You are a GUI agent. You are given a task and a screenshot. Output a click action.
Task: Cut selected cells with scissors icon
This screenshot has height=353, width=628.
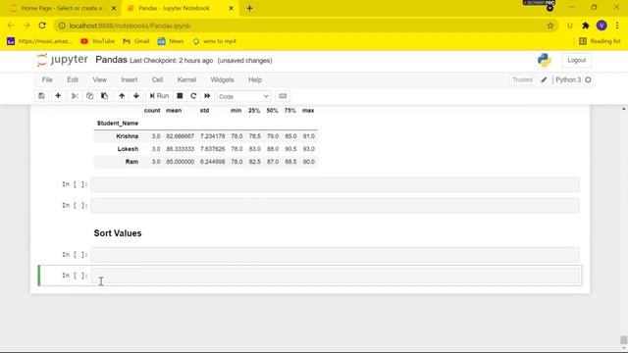click(75, 96)
